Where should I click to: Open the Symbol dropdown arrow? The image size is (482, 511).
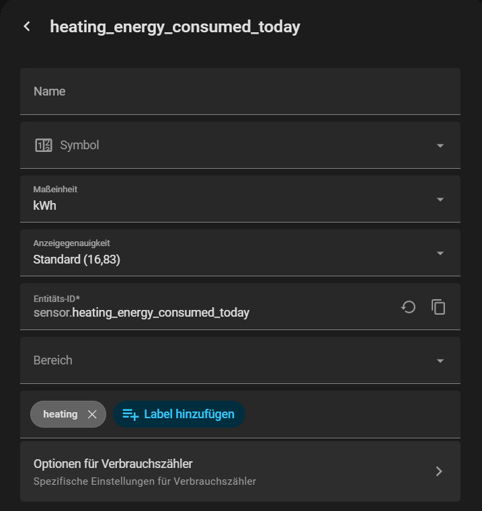pos(440,146)
